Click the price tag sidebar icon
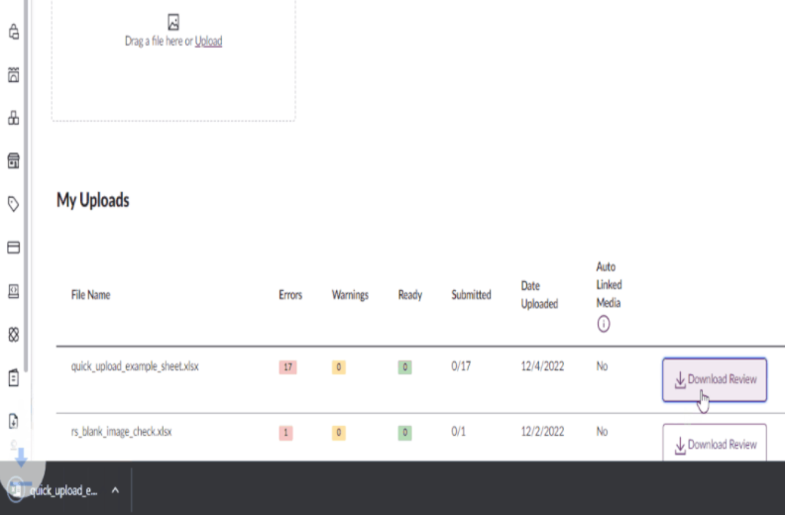This screenshot has height=515, width=785. point(14,204)
